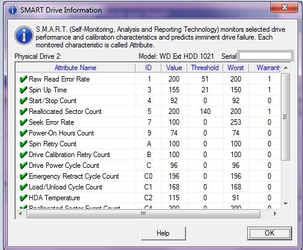Click the checkmark icon beside HDA Temperature
The height and width of the screenshot is (250, 303).
coord(23,198)
